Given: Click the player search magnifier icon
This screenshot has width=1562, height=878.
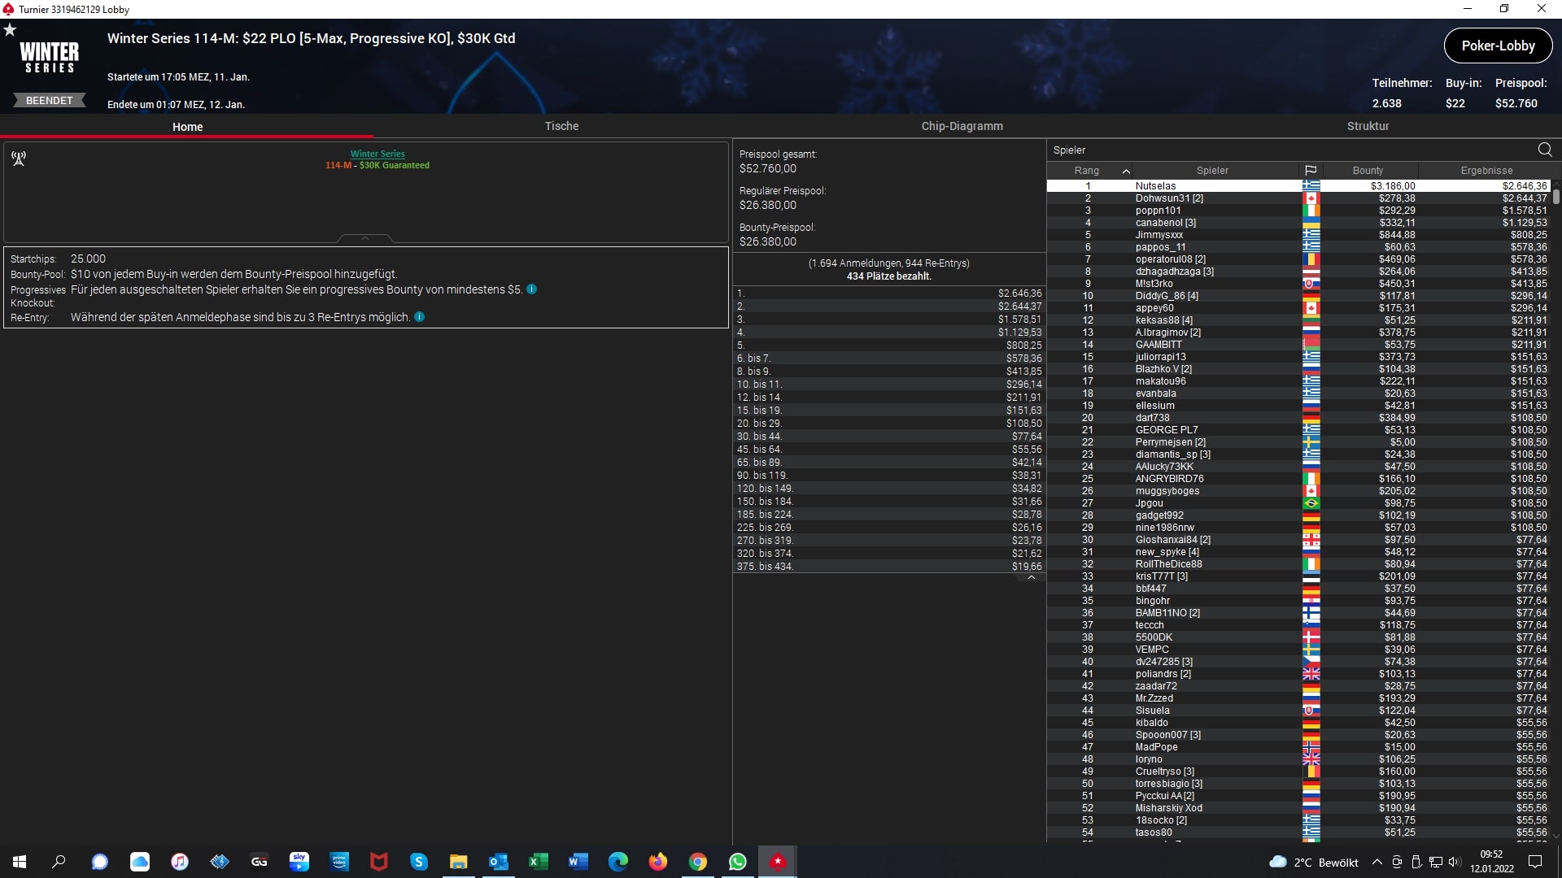Looking at the screenshot, I should [1545, 150].
